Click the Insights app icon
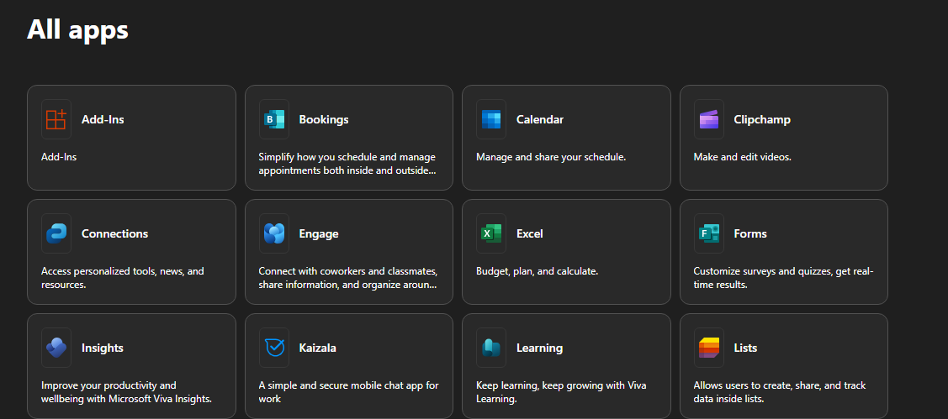 (56, 348)
